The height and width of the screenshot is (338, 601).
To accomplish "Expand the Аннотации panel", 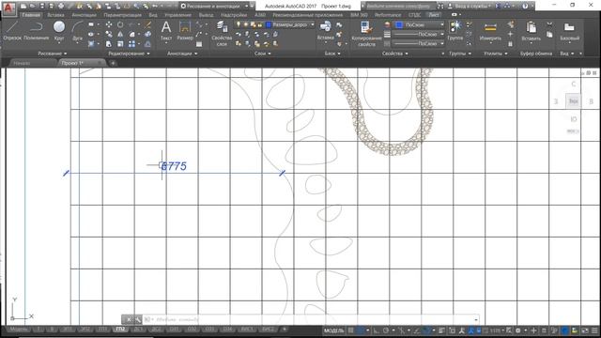I will [182, 54].
